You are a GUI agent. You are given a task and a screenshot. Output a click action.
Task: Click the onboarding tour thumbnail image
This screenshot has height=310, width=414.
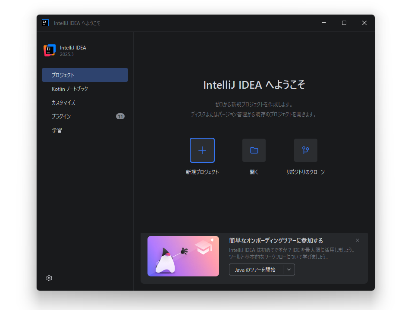(183, 256)
